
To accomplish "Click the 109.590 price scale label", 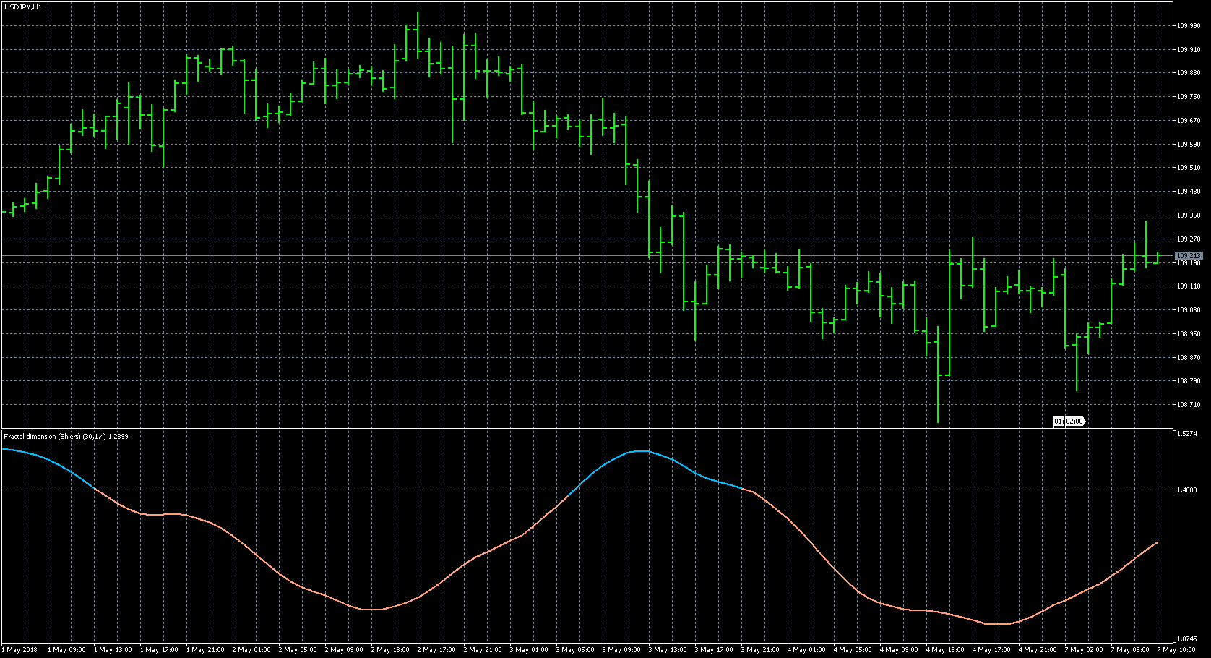I will click(x=1189, y=145).
